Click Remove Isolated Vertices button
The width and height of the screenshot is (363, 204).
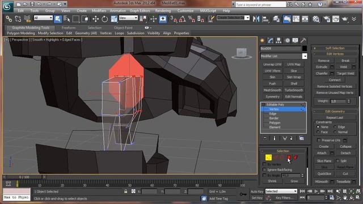(335, 86)
